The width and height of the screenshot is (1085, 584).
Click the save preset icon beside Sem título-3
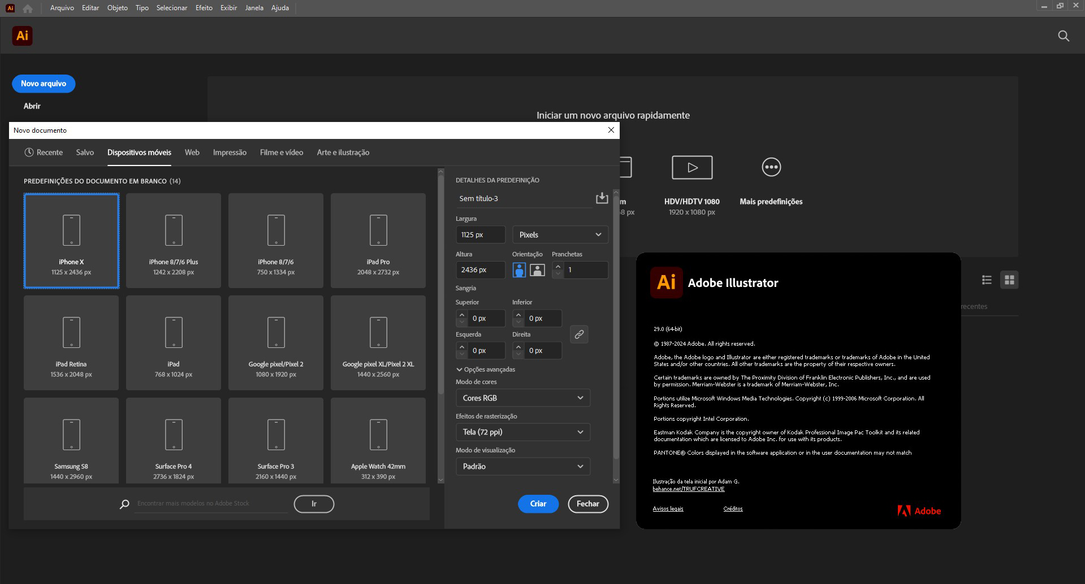pos(602,198)
